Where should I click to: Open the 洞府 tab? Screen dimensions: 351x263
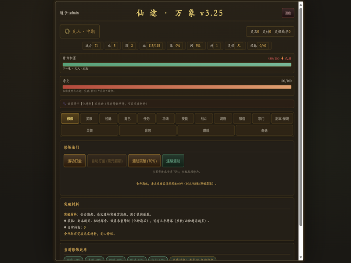coord(223,118)
